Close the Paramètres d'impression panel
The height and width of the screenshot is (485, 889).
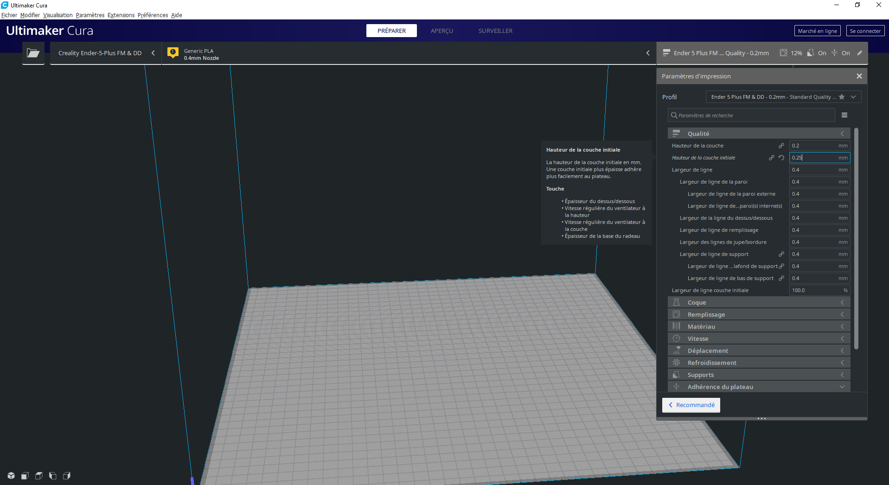point(859,76)
